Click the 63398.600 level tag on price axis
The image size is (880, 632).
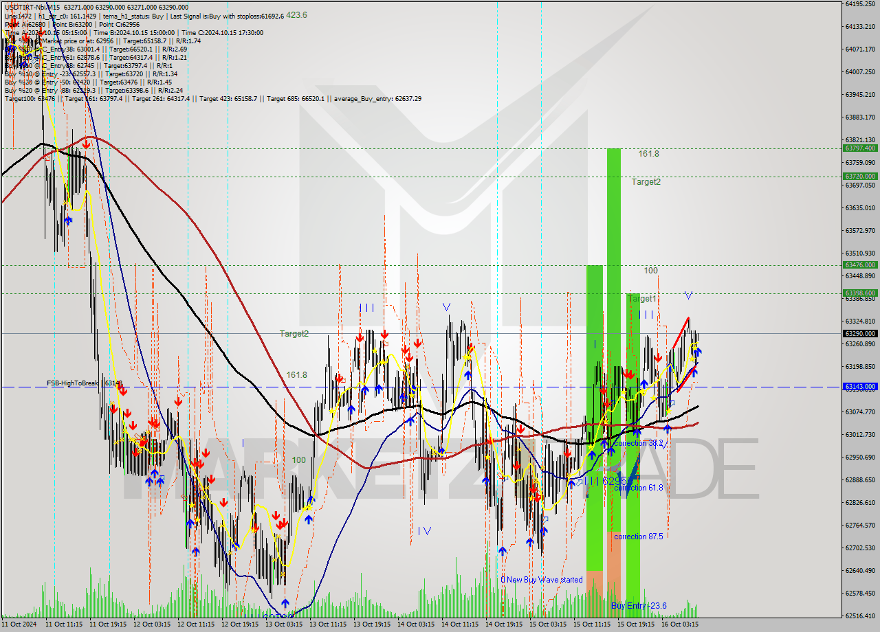[859, 293]
